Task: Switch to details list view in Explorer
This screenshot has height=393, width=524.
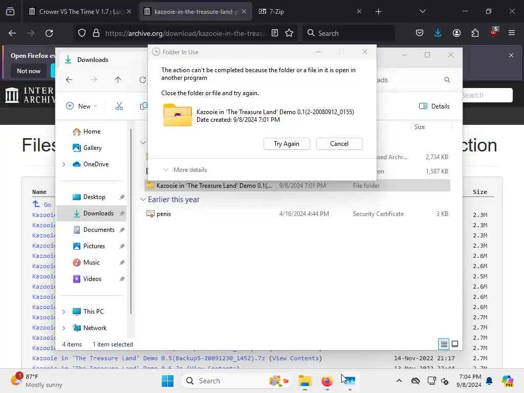Action: click(x=444, y=344)
